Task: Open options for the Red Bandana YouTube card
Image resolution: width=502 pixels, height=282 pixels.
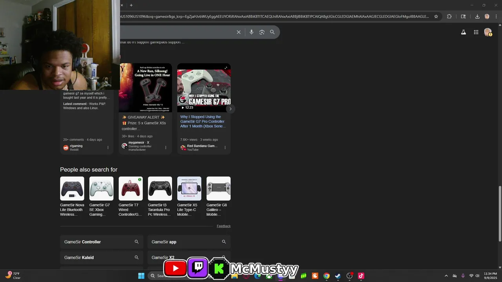Action: (x=225, y=148)
